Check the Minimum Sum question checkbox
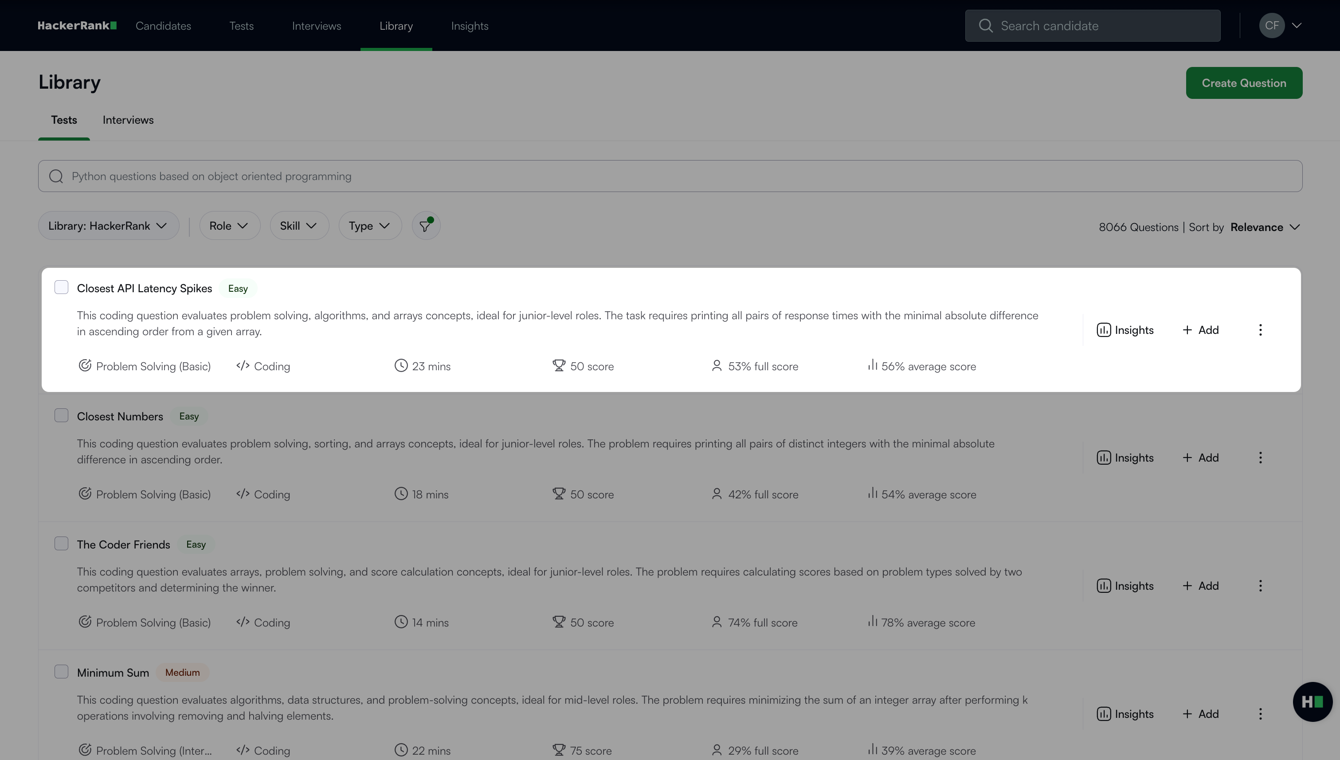This screenshot has height=760, width=1340. point(61,672)
